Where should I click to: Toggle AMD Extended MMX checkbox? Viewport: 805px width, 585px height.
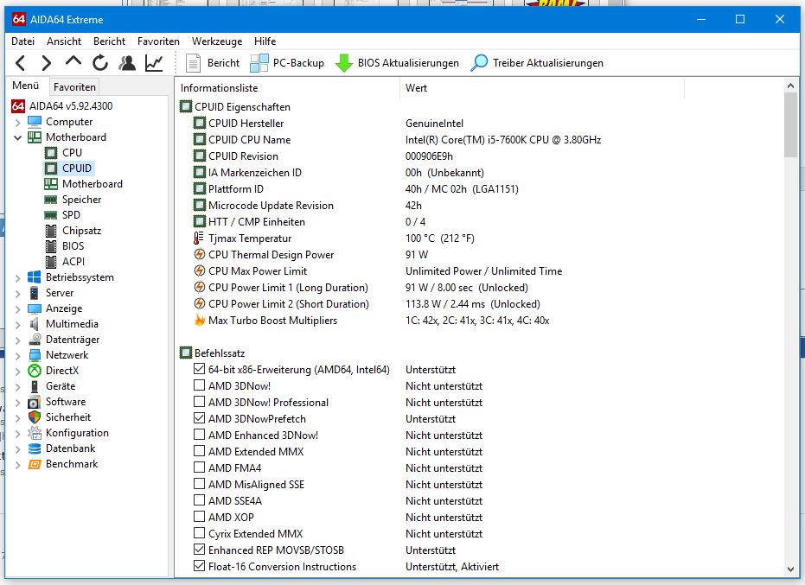199,451
